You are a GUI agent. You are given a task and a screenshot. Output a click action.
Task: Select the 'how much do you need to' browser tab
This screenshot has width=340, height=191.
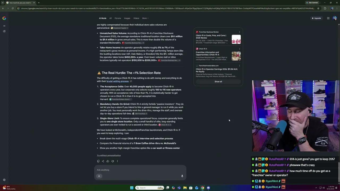coord(20,3)
